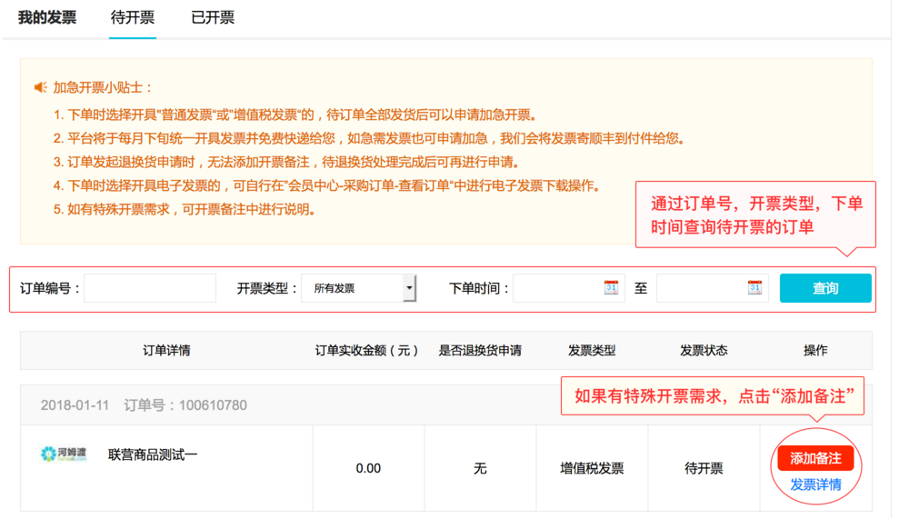Focus the 订单编号 input field
This screenshot has height=529, width=899.
pos(150,288)
